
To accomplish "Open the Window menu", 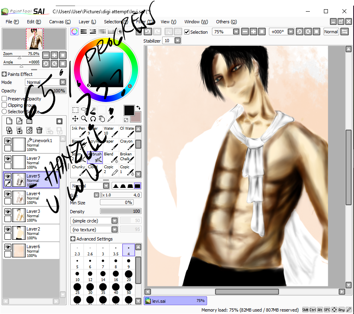I will [196, 22].
